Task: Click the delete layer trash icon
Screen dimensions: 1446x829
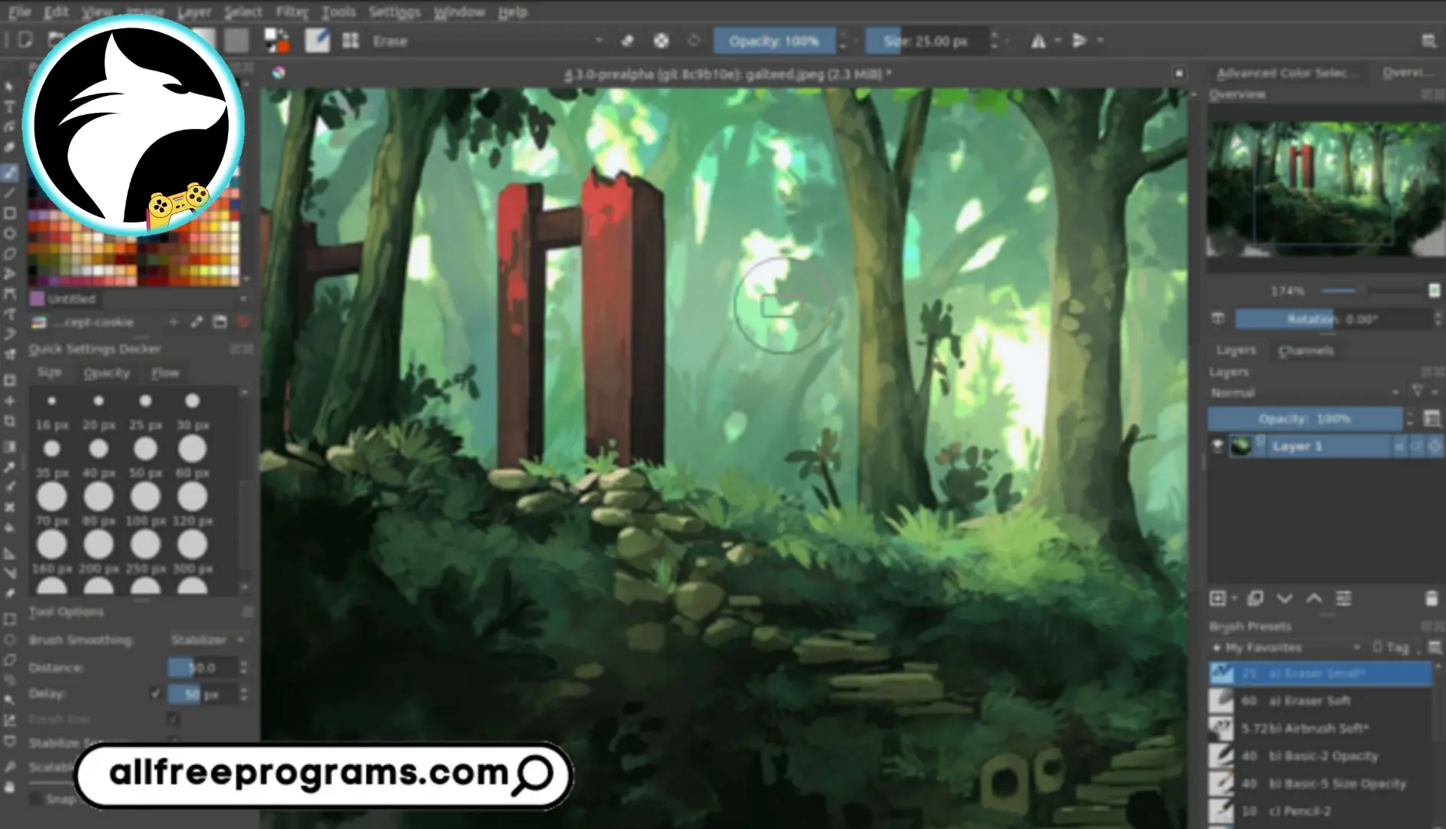Action: tap(1431, 599)
